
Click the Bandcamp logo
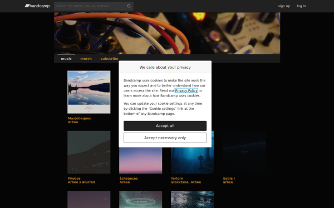[x=37, y=6]
